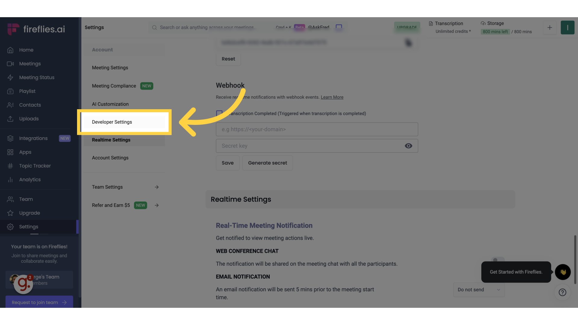Click the webhook domain URL input field

[317, 129]
